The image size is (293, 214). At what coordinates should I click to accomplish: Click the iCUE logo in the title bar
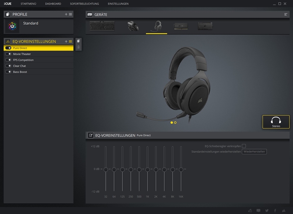[x=8, y=4]
